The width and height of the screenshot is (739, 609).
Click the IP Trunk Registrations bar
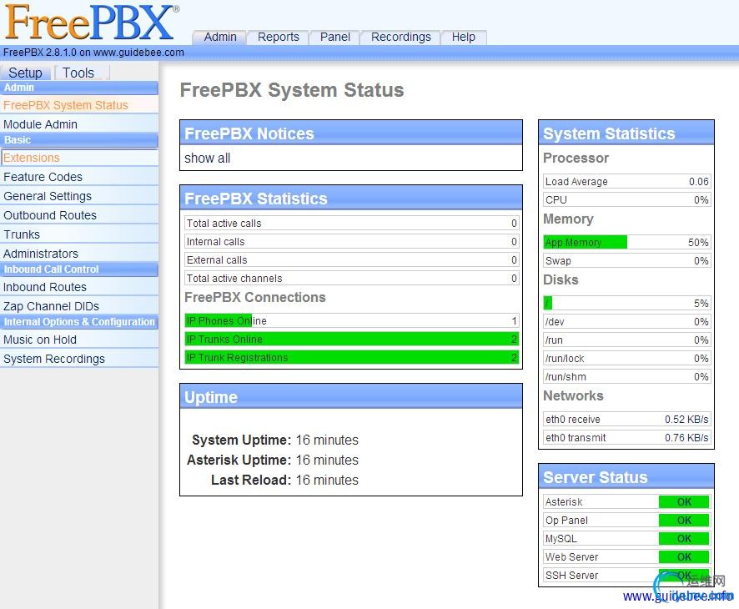[x=352, y=358]
